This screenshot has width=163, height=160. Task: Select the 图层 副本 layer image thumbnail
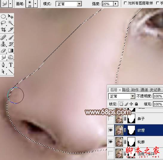(119, 153)
